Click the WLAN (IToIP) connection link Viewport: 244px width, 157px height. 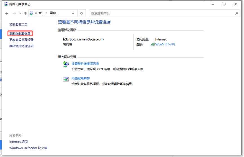pos(165,44)
